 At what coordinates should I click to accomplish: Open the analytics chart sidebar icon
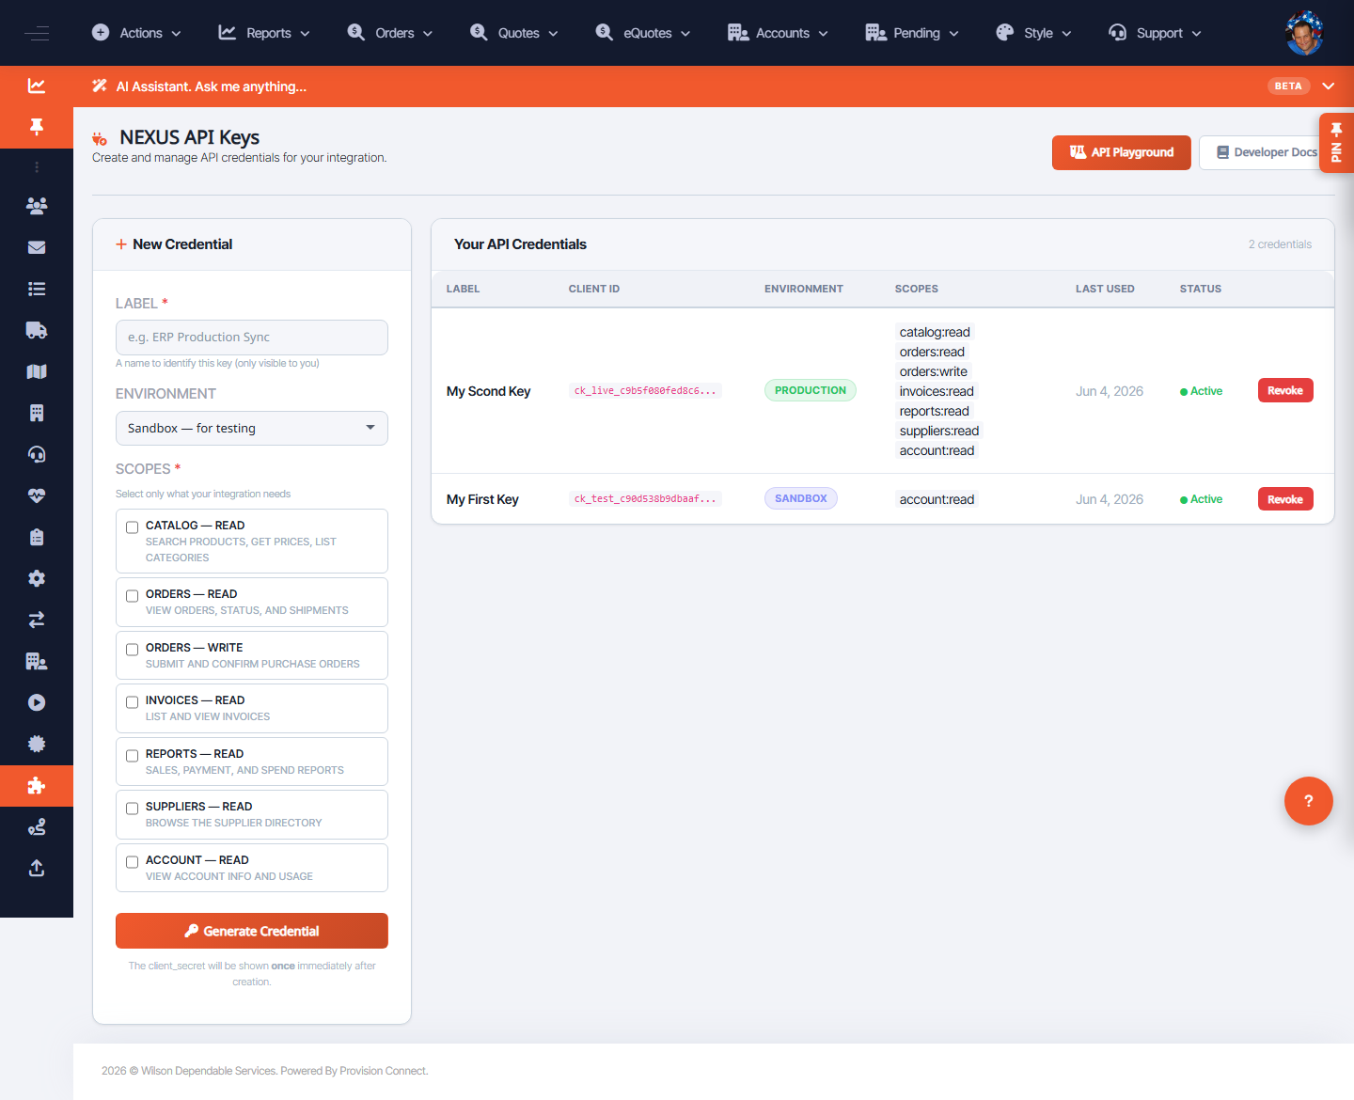(x=37, y=86)
